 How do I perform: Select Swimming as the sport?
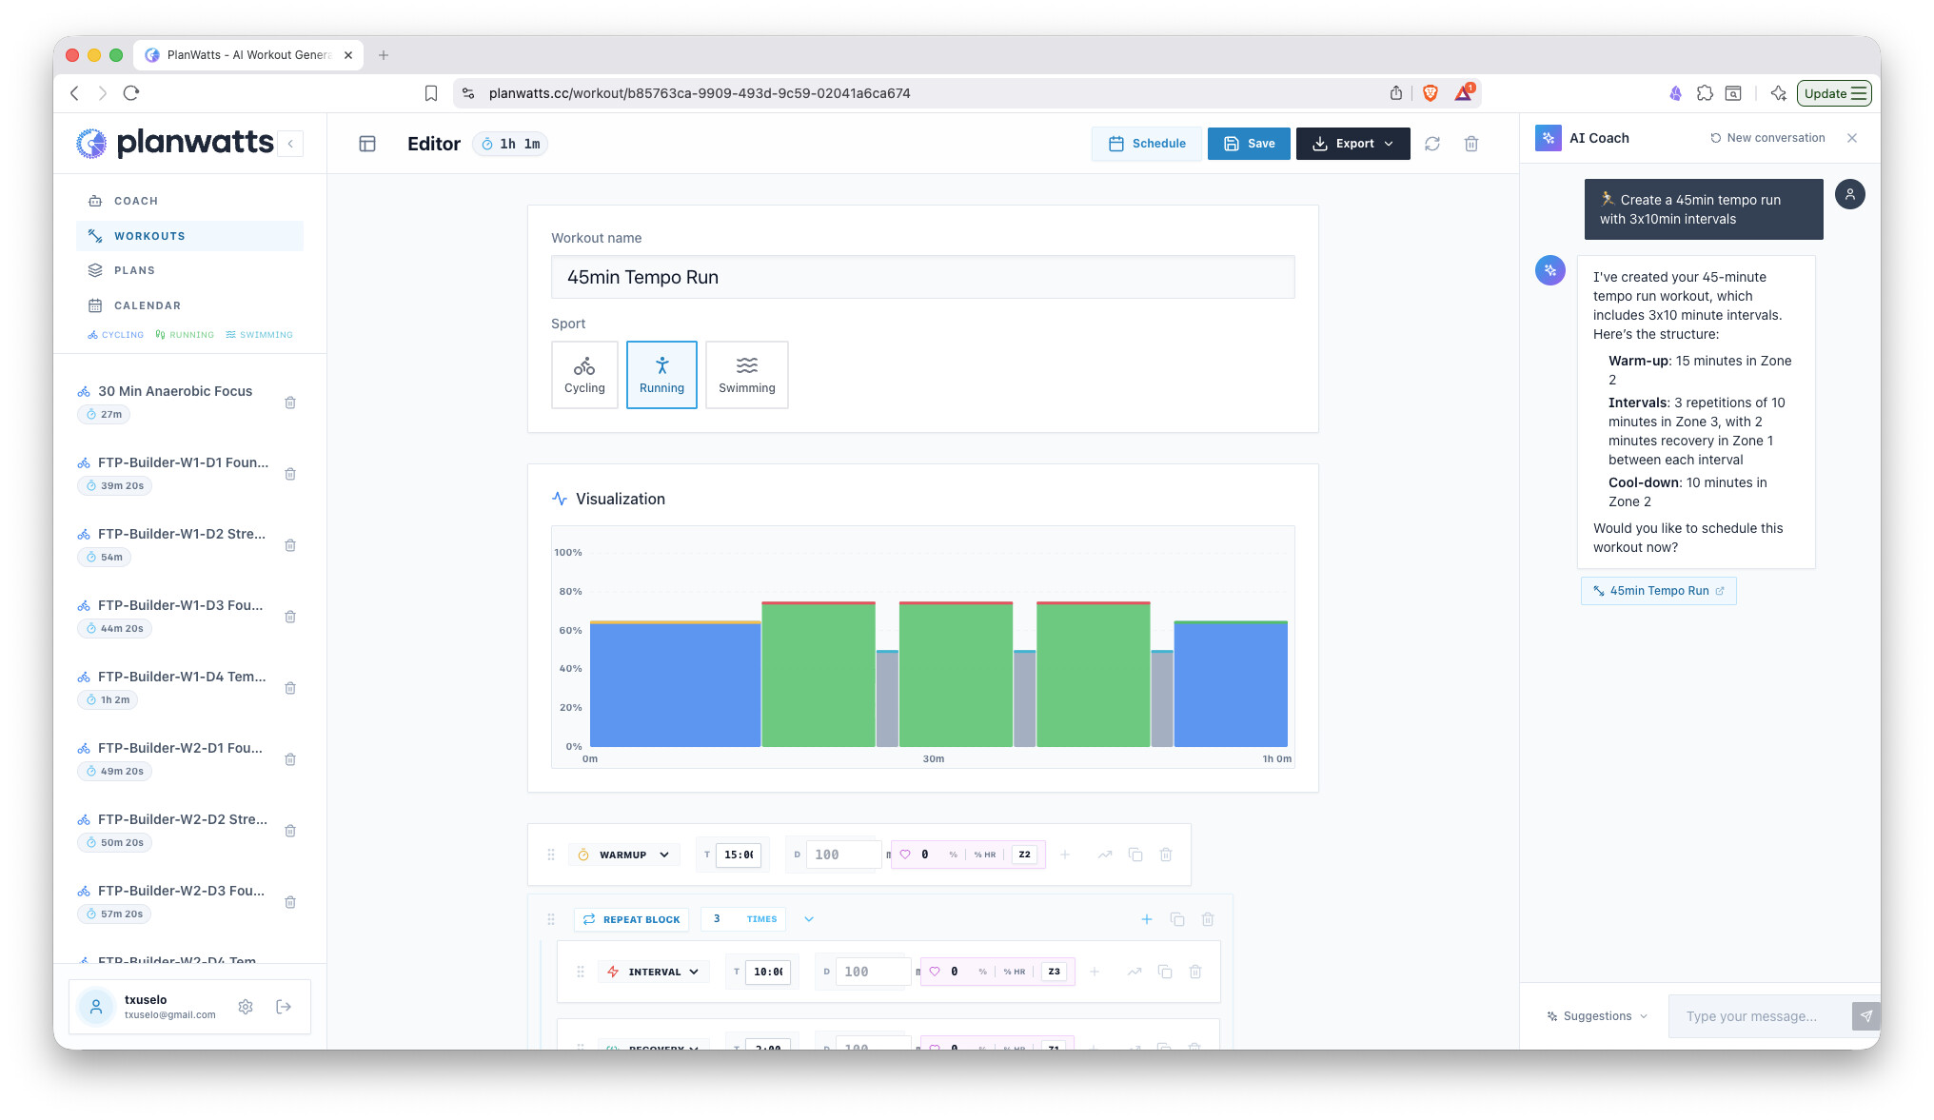[x=746, y=375]
